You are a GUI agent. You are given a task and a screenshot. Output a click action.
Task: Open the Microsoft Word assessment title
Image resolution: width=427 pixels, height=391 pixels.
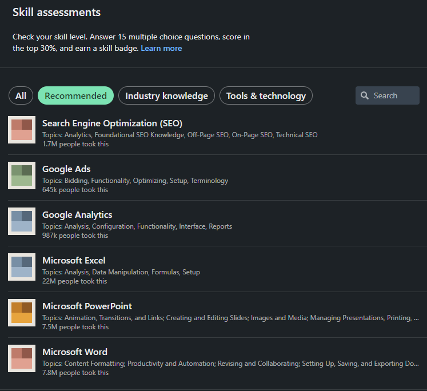coord(75,352)
